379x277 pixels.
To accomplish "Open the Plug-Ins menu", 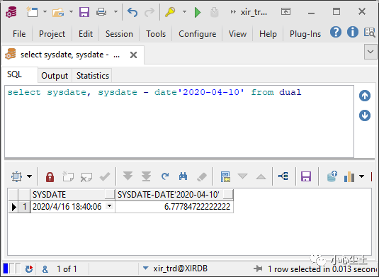I will coord(305,34).
